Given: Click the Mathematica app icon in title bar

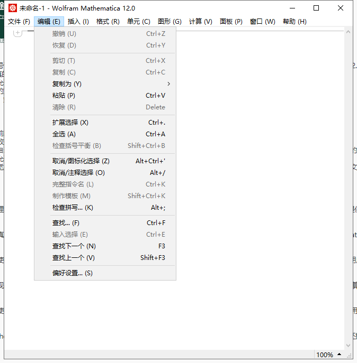Looking at the screenshot, I should pos(12,8).
